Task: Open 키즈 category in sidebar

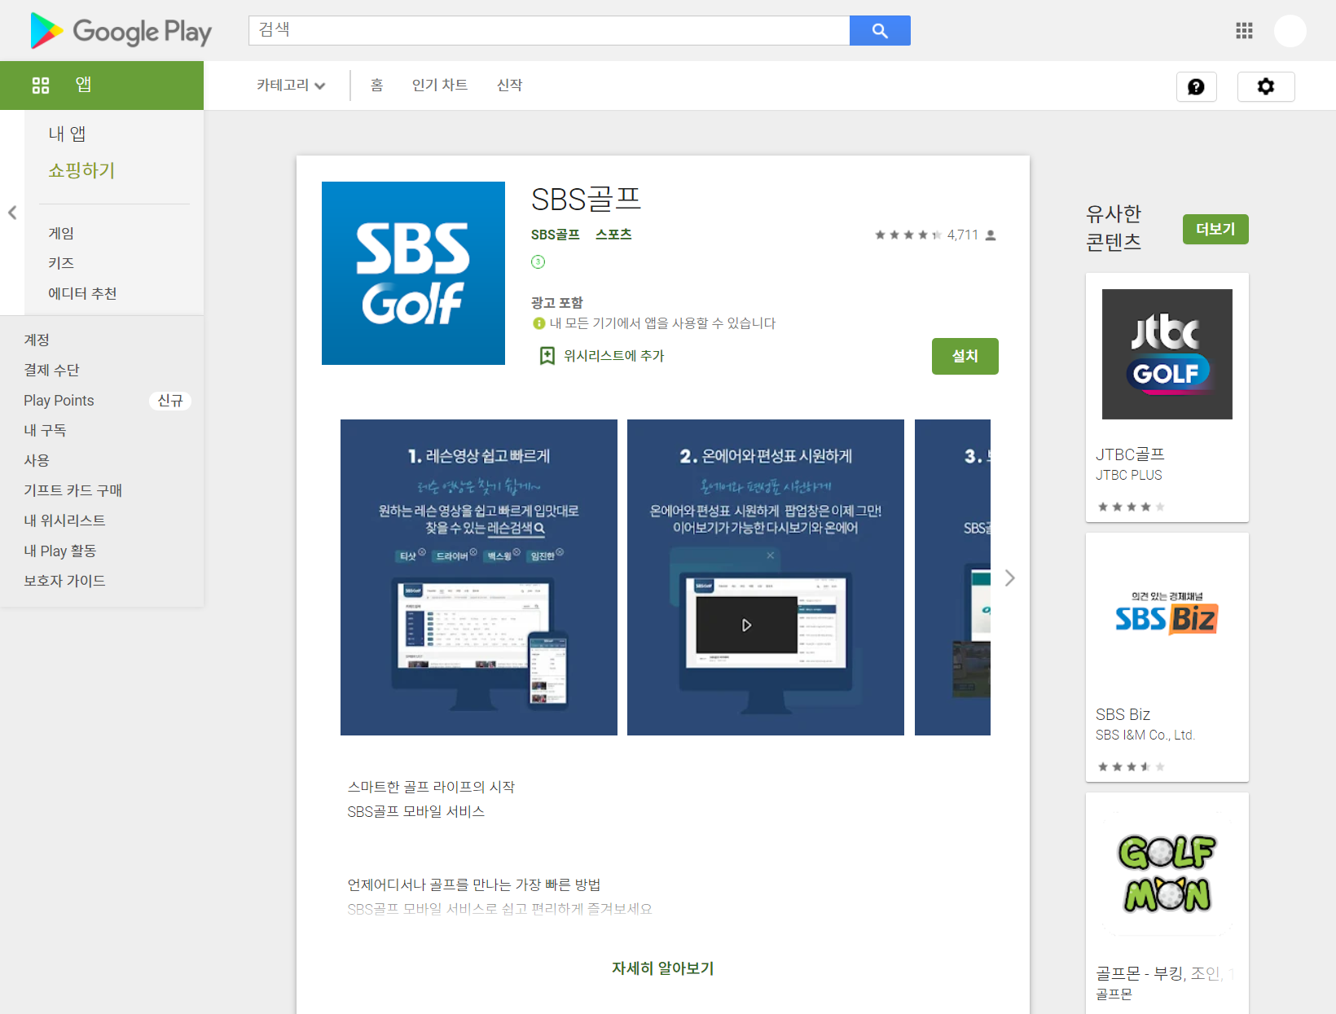Action: click(x=61, y=263)
